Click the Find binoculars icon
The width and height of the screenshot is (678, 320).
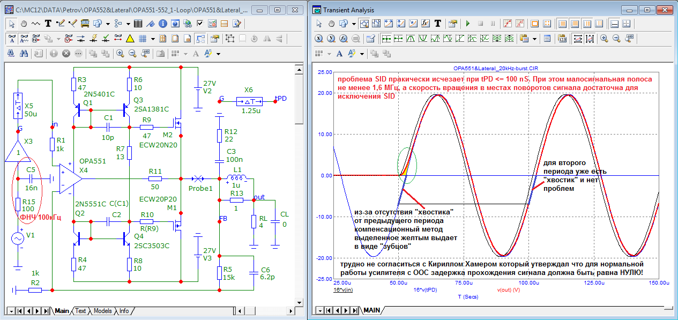[x=24, y=54]
